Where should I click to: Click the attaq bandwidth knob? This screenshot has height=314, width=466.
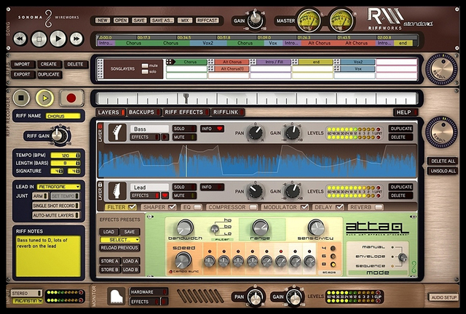click(185, 228)
